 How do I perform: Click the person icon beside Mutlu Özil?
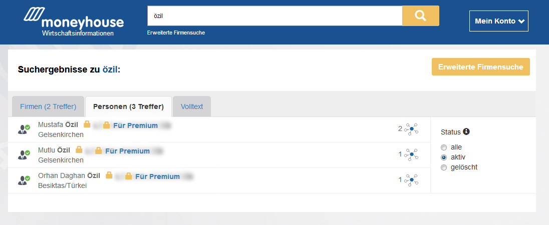click(24, 155)
